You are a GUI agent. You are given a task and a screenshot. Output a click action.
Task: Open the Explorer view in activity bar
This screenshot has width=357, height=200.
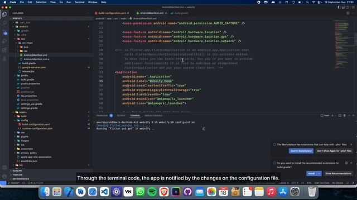tap(4, 14)
